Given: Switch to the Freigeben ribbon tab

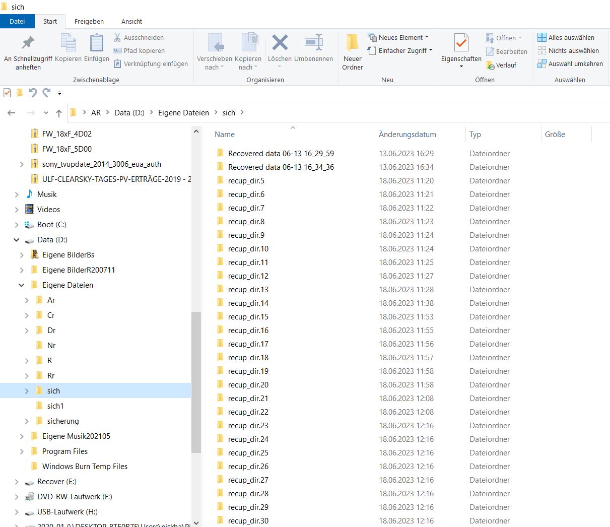Looking at the screenshot, I should [89, 21].
